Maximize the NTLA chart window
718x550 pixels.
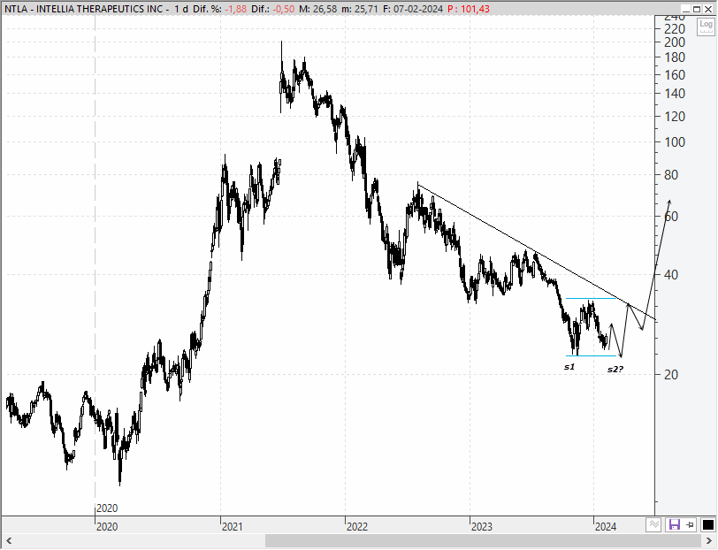[x=697, y=9]
